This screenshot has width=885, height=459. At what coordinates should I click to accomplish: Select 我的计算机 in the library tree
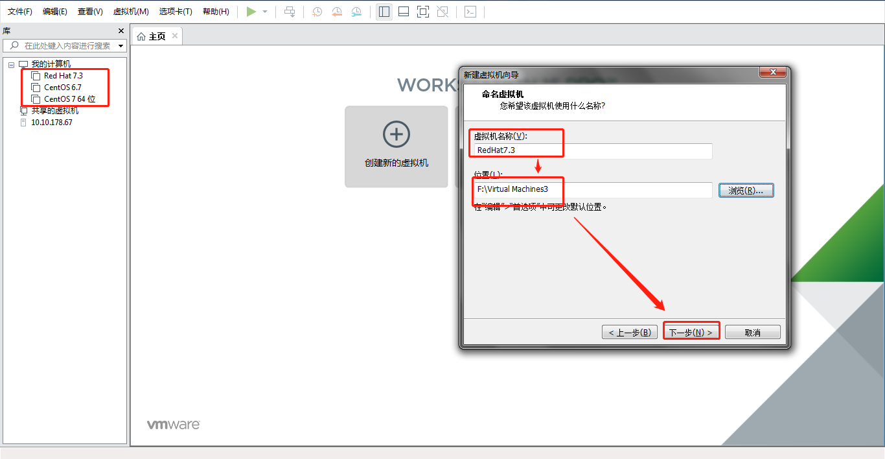tap(51, 64)
